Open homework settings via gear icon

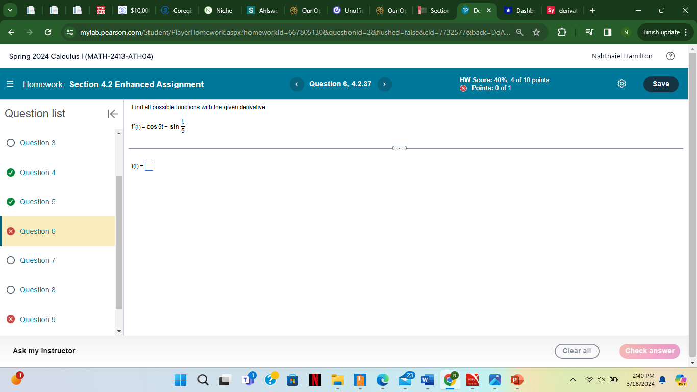point(621,84)
